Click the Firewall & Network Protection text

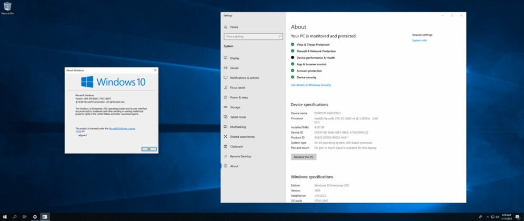coord(316,51)
